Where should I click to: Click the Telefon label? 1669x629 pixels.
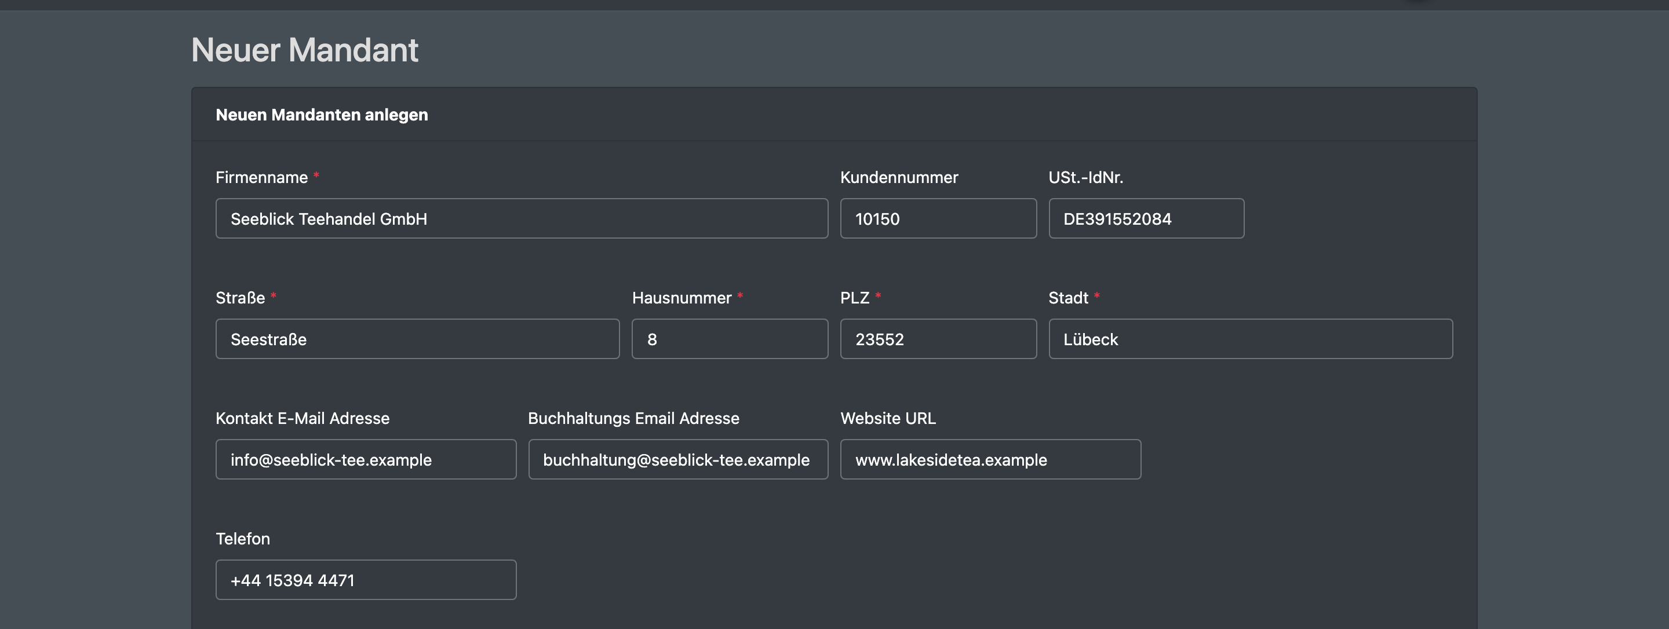(243, 539)
